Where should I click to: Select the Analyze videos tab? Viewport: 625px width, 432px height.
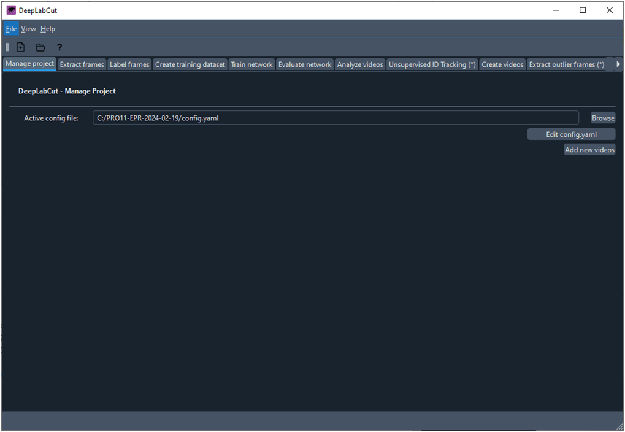(360, 64)
